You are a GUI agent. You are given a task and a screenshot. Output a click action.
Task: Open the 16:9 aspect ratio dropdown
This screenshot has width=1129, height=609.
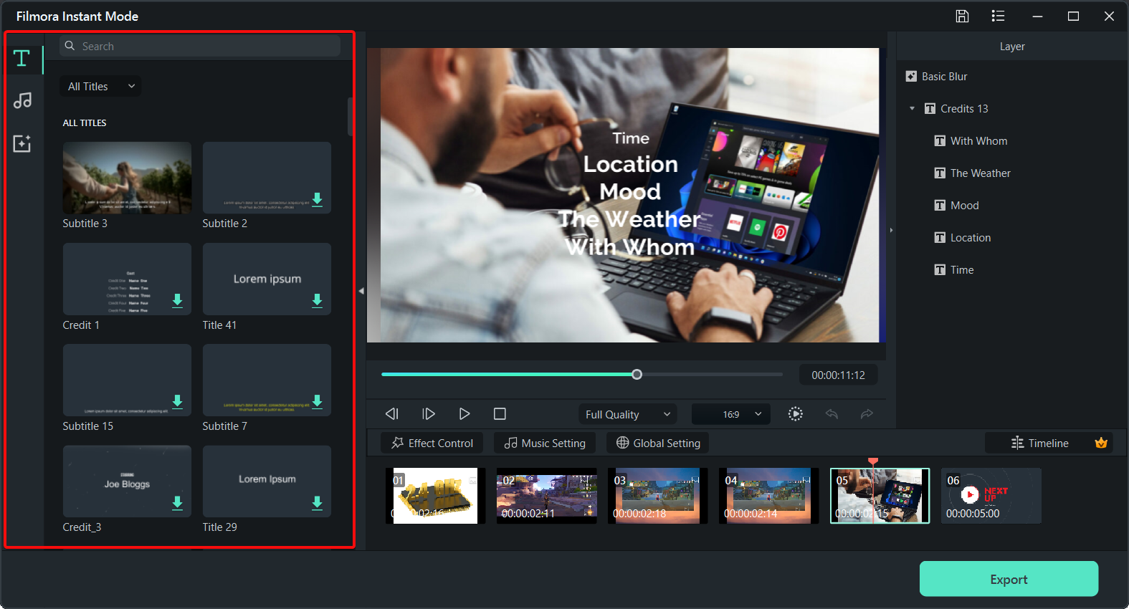[731, 414]
